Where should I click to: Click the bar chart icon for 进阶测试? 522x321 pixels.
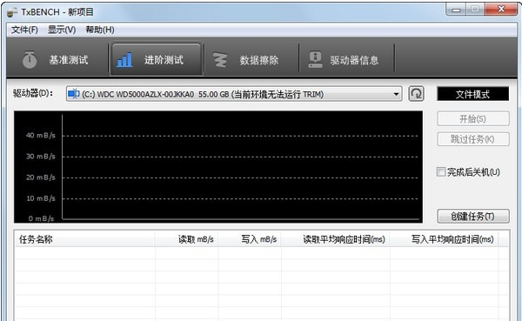click(124, 60)
